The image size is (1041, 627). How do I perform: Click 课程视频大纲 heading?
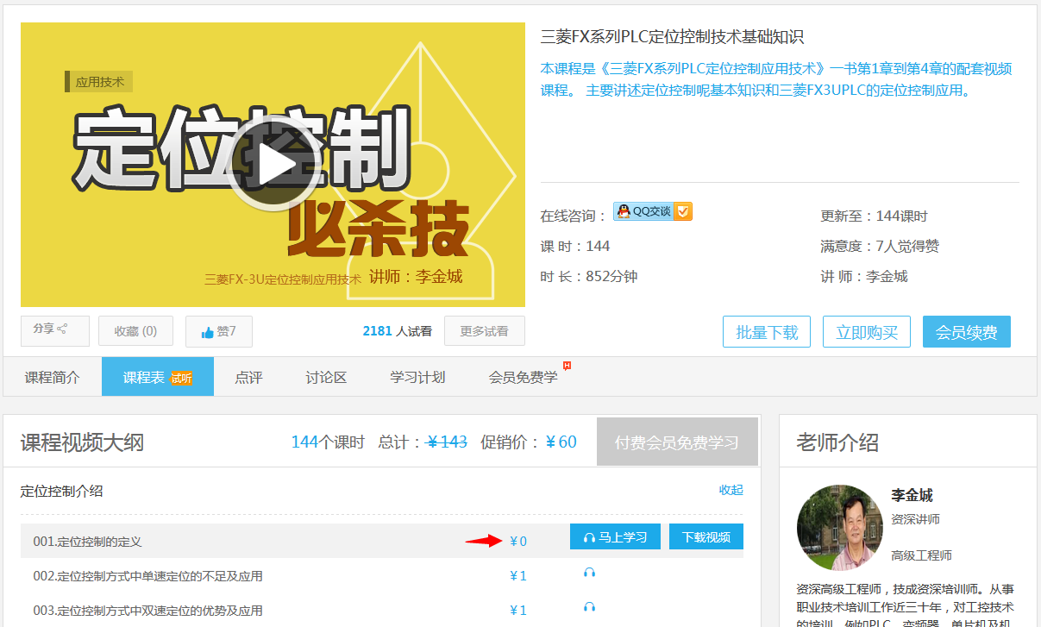[82, 443]
